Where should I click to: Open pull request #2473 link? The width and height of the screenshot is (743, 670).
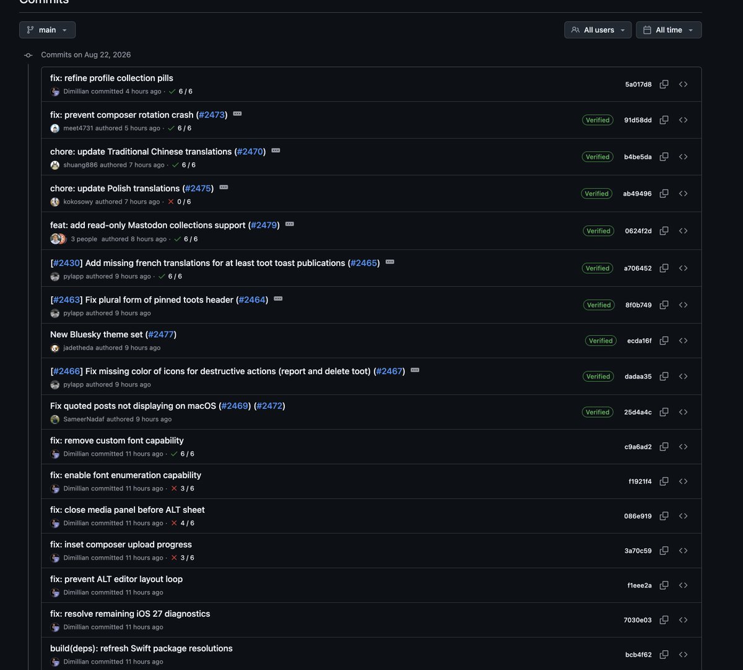pyautogui.click(x=212, y=115)
